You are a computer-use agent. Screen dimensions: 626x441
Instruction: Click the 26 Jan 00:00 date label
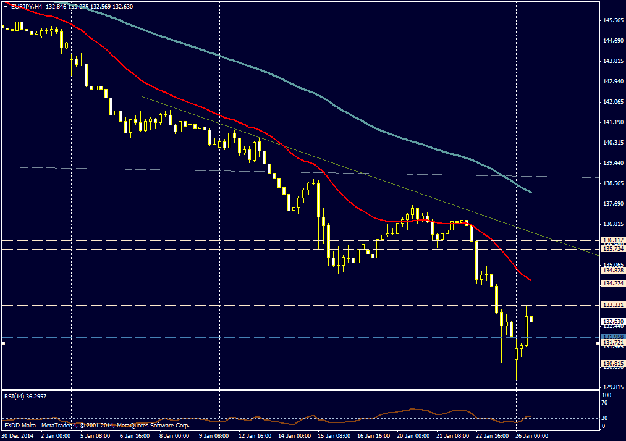coord(532,435)
